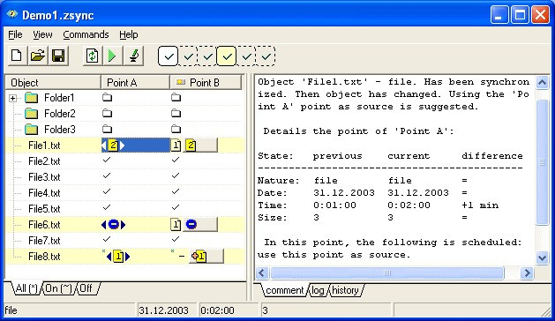The image size is (555, 321).
Task: Click File8.txt Point A yellow '1' icon
Action: coord(118,257)
